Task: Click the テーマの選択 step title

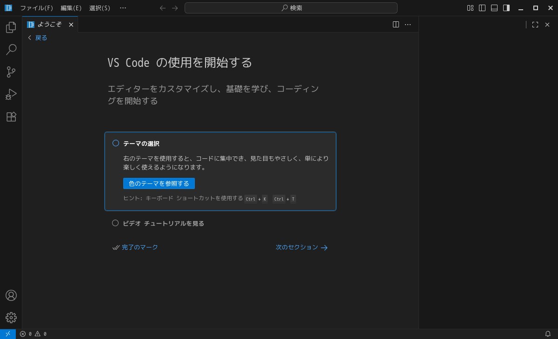Action: coord(141,143)
